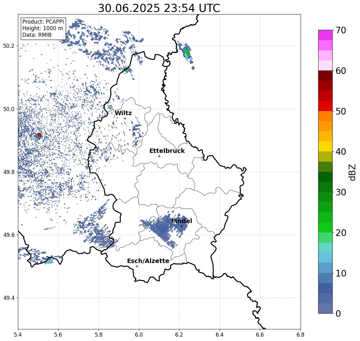
Task: Click the Esch/Alzette city label
Action: pos(148,261)
